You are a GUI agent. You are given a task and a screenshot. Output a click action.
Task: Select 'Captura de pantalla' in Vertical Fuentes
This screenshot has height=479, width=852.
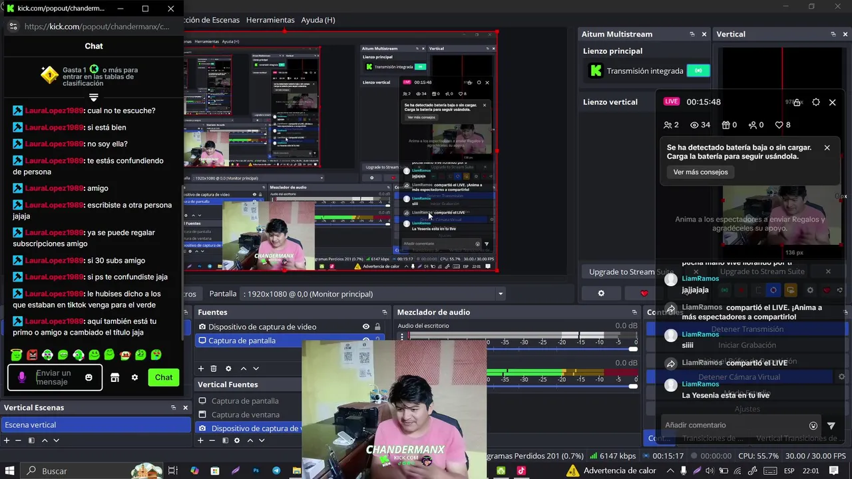coord(245,400)
